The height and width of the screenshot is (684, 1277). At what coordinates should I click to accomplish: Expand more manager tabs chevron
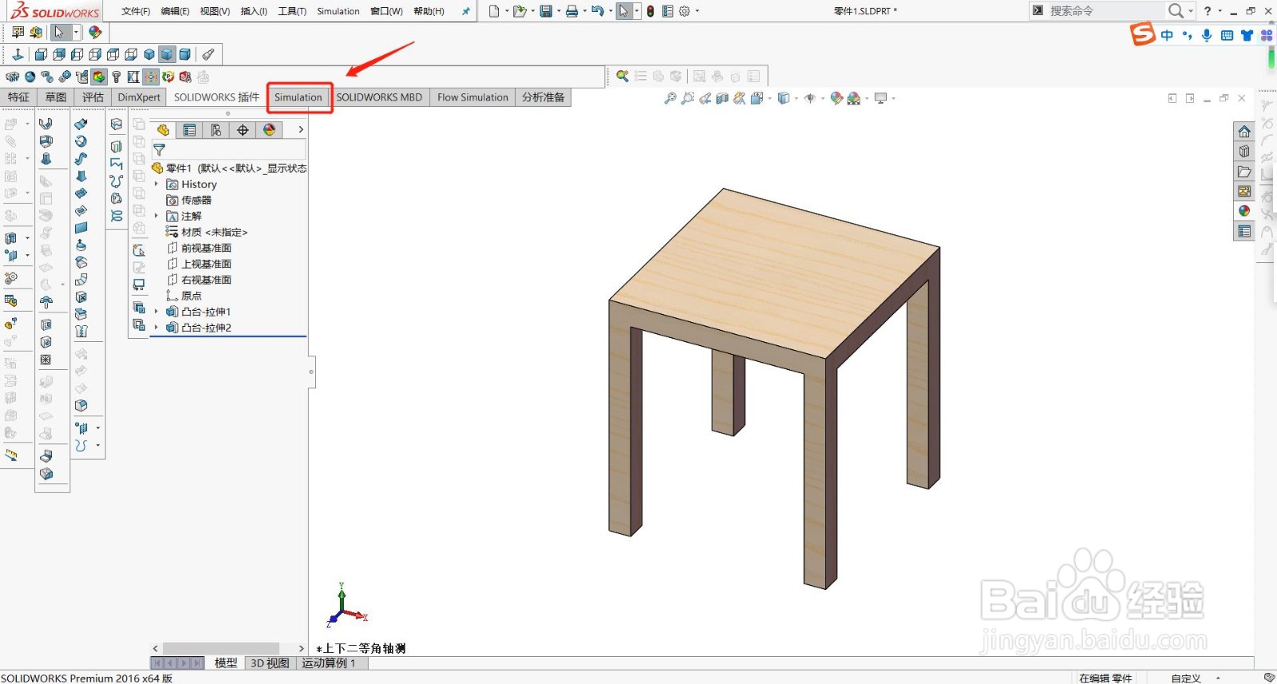click(x=301, y=129)
